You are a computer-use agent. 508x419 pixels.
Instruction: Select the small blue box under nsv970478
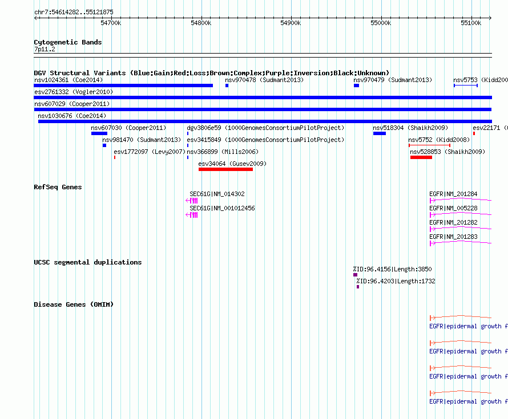coord(227,86)
